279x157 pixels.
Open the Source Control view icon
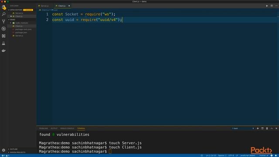3,21
